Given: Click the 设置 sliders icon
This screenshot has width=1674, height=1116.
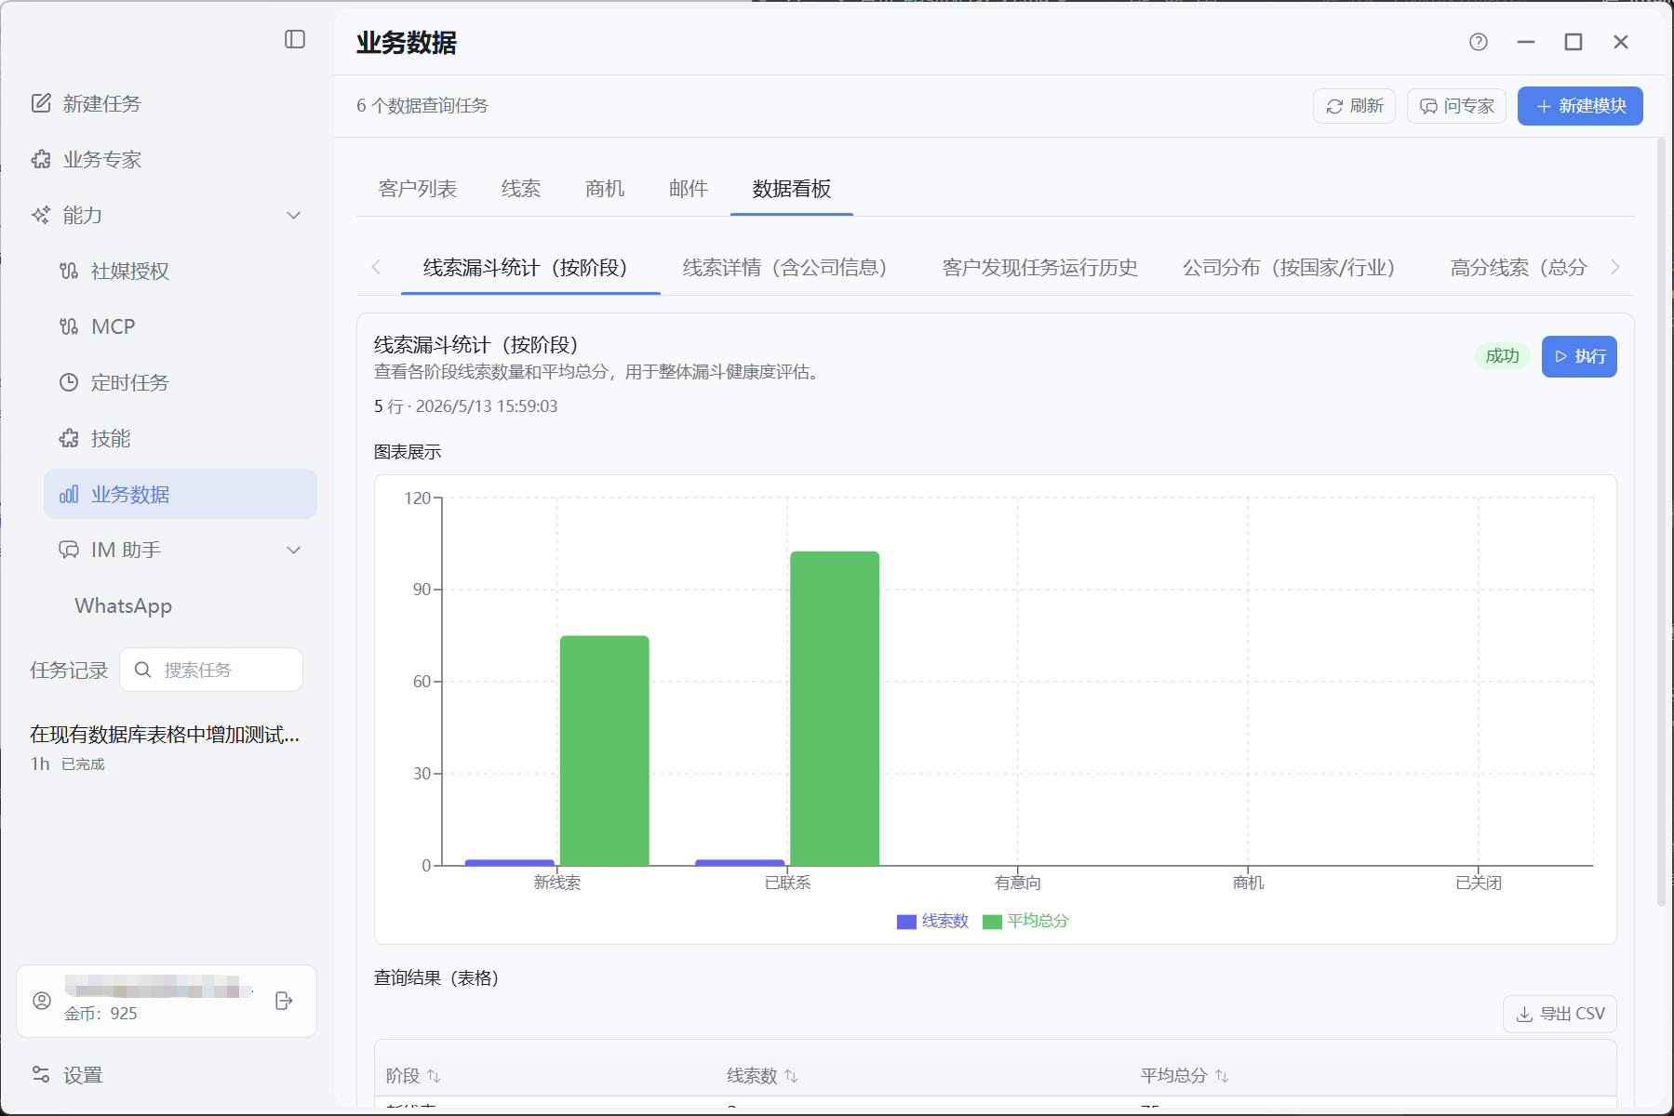Looking at the screenshot, I should coord(41,1074).
